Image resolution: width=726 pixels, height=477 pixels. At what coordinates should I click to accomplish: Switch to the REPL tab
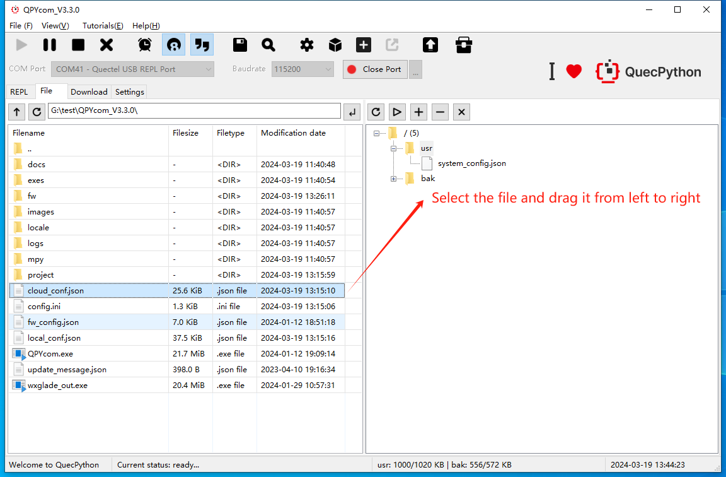click(x=19, y=91)
